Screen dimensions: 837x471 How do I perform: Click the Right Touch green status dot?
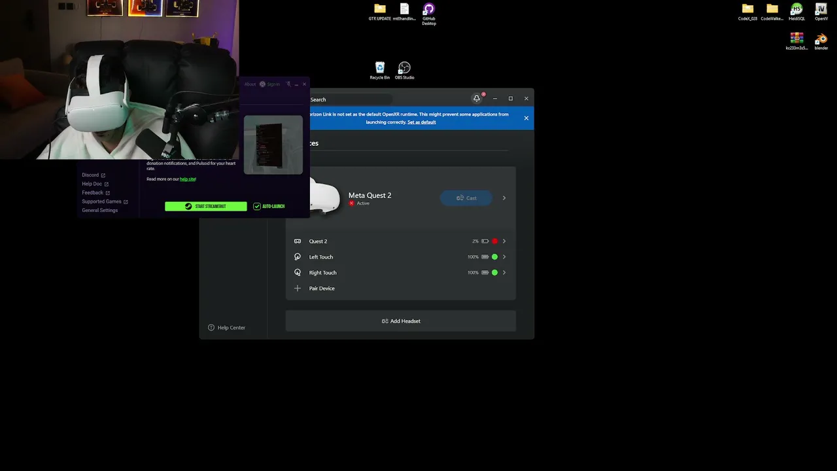495,273
